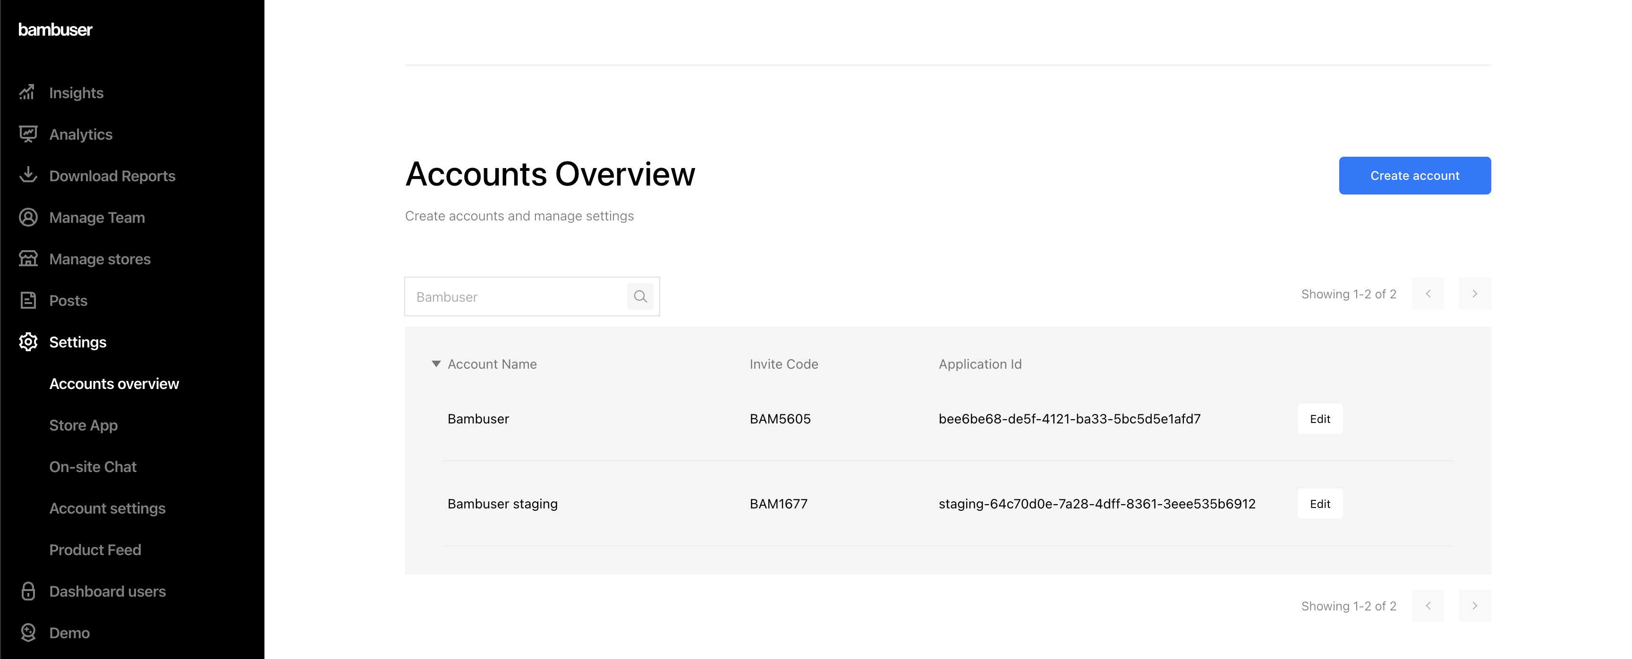
Task: Click the bottom Showing 1-2 of 2 text
Action: click(x=1348, y=606)
